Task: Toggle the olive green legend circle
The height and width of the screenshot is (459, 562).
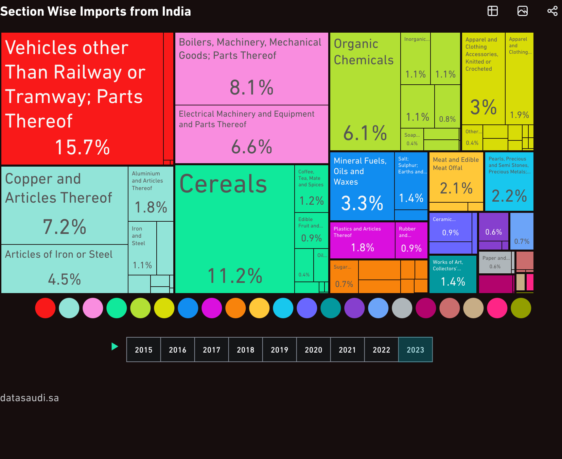Action: (521, 308)
